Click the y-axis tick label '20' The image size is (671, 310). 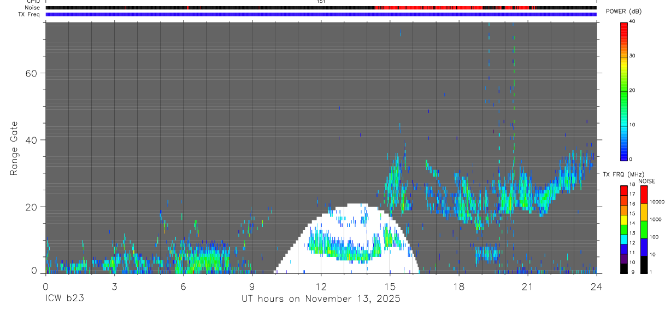[32, 207]
